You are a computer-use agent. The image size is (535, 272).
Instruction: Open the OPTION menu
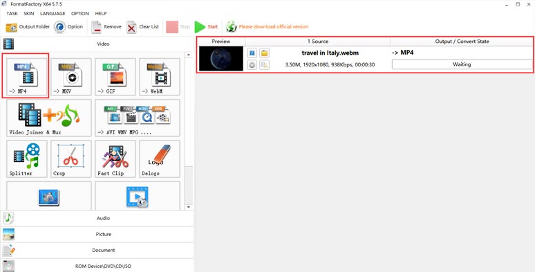tap(80, 14)
